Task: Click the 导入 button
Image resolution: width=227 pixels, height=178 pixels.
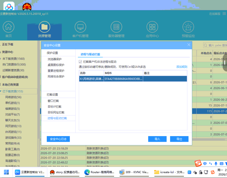Action: pos(157,139)
